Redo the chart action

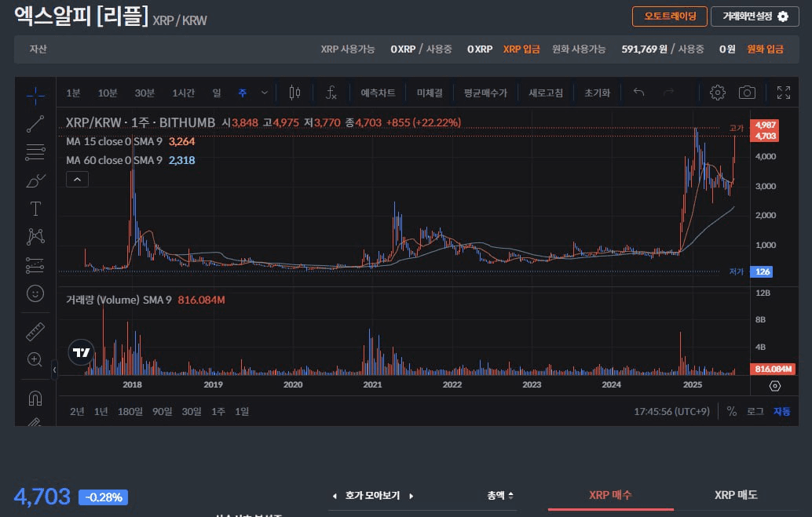pyautogui.click(x=668, y=93)
